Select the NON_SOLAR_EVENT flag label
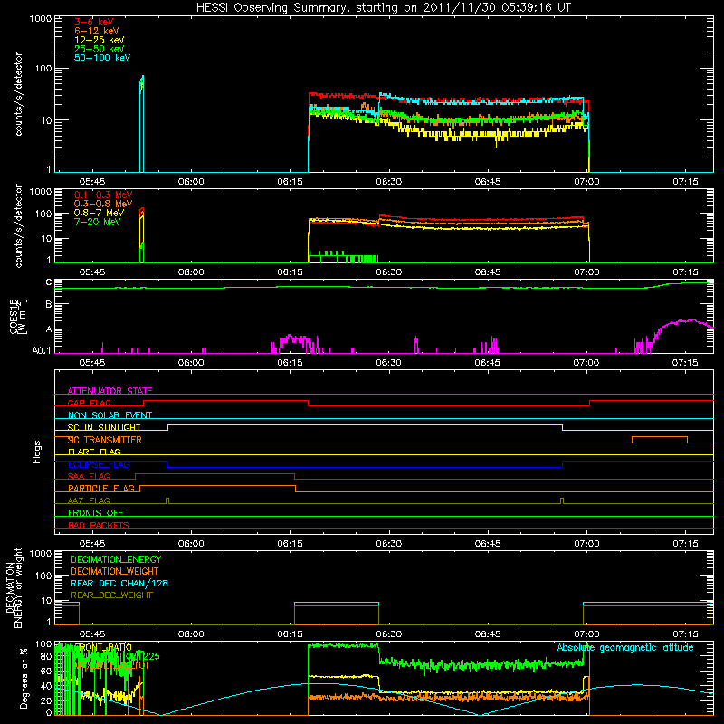Image resolution: width=724 pixels, height=724 pixels. pyautogui.click(x=110, y=415)
